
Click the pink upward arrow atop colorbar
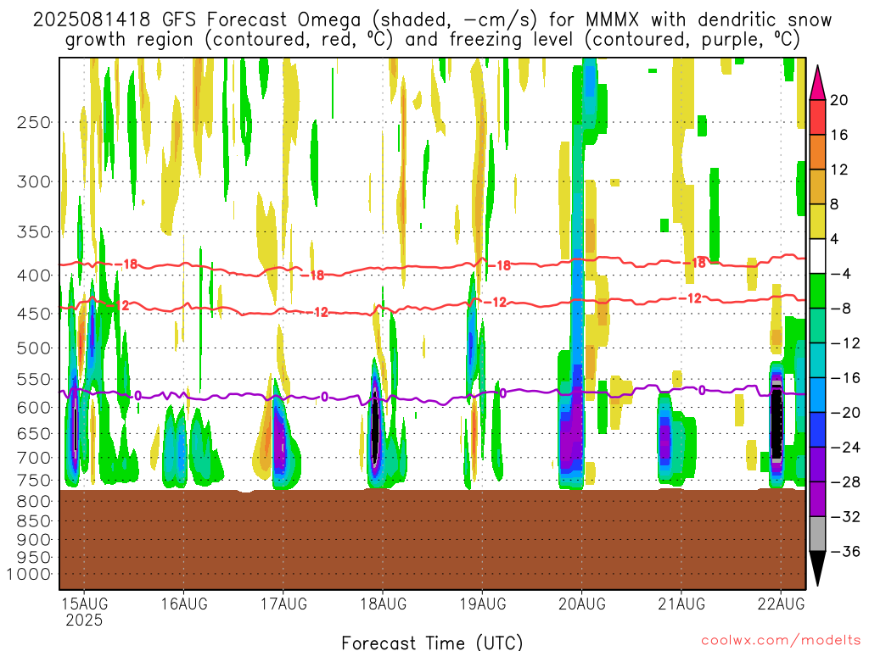817,82
